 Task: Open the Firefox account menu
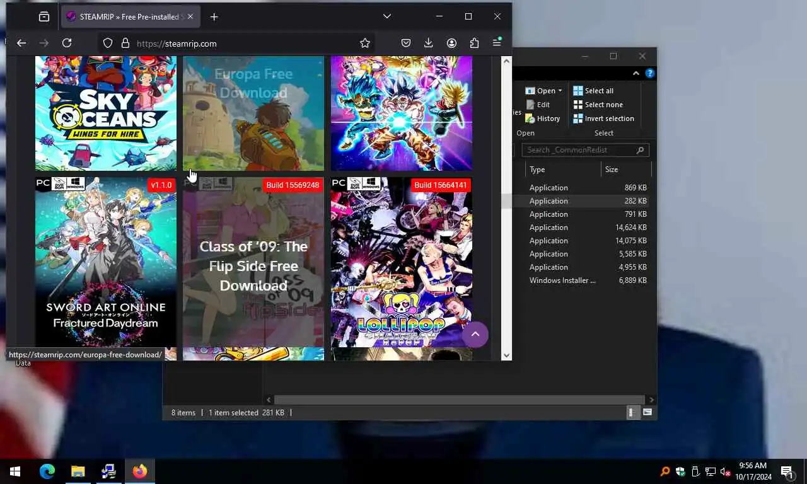click(x=451, y=43)
